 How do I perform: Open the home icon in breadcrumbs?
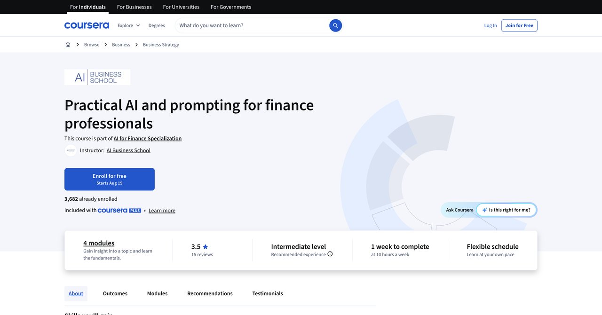coord(68,45)
